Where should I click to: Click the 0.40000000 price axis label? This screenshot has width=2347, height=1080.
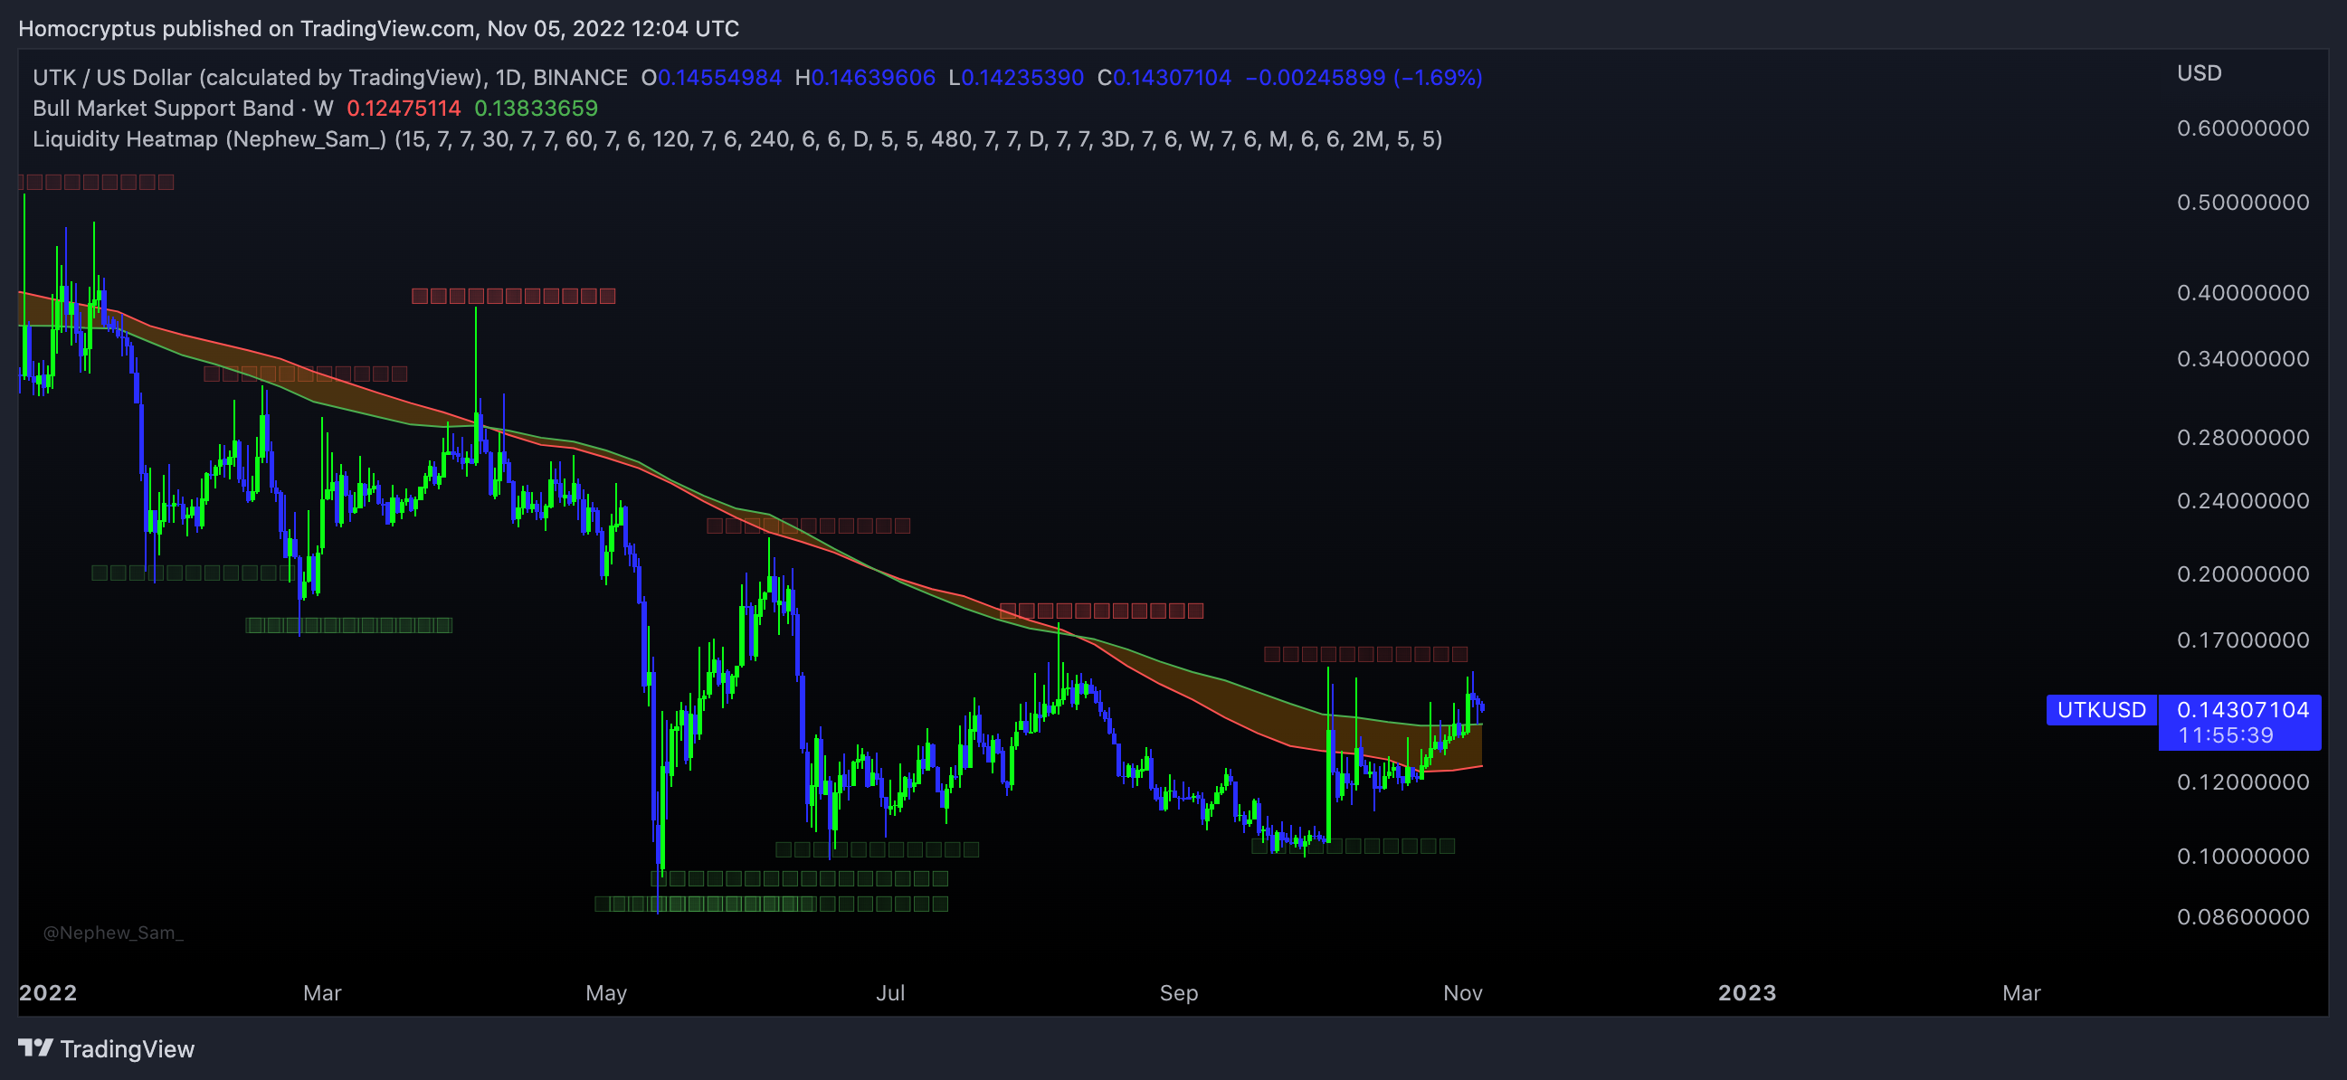coord(2242,293)
